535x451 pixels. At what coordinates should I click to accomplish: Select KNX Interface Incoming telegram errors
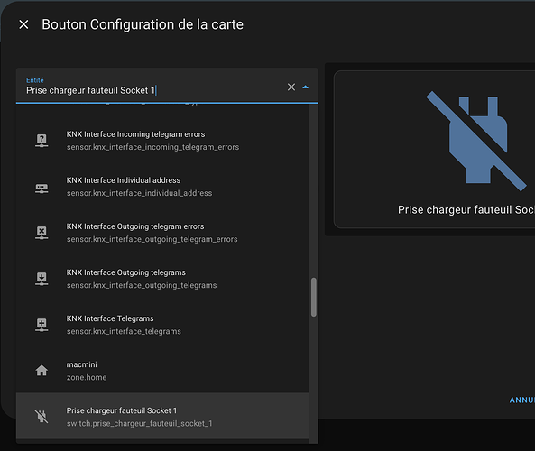click(162, 141)
